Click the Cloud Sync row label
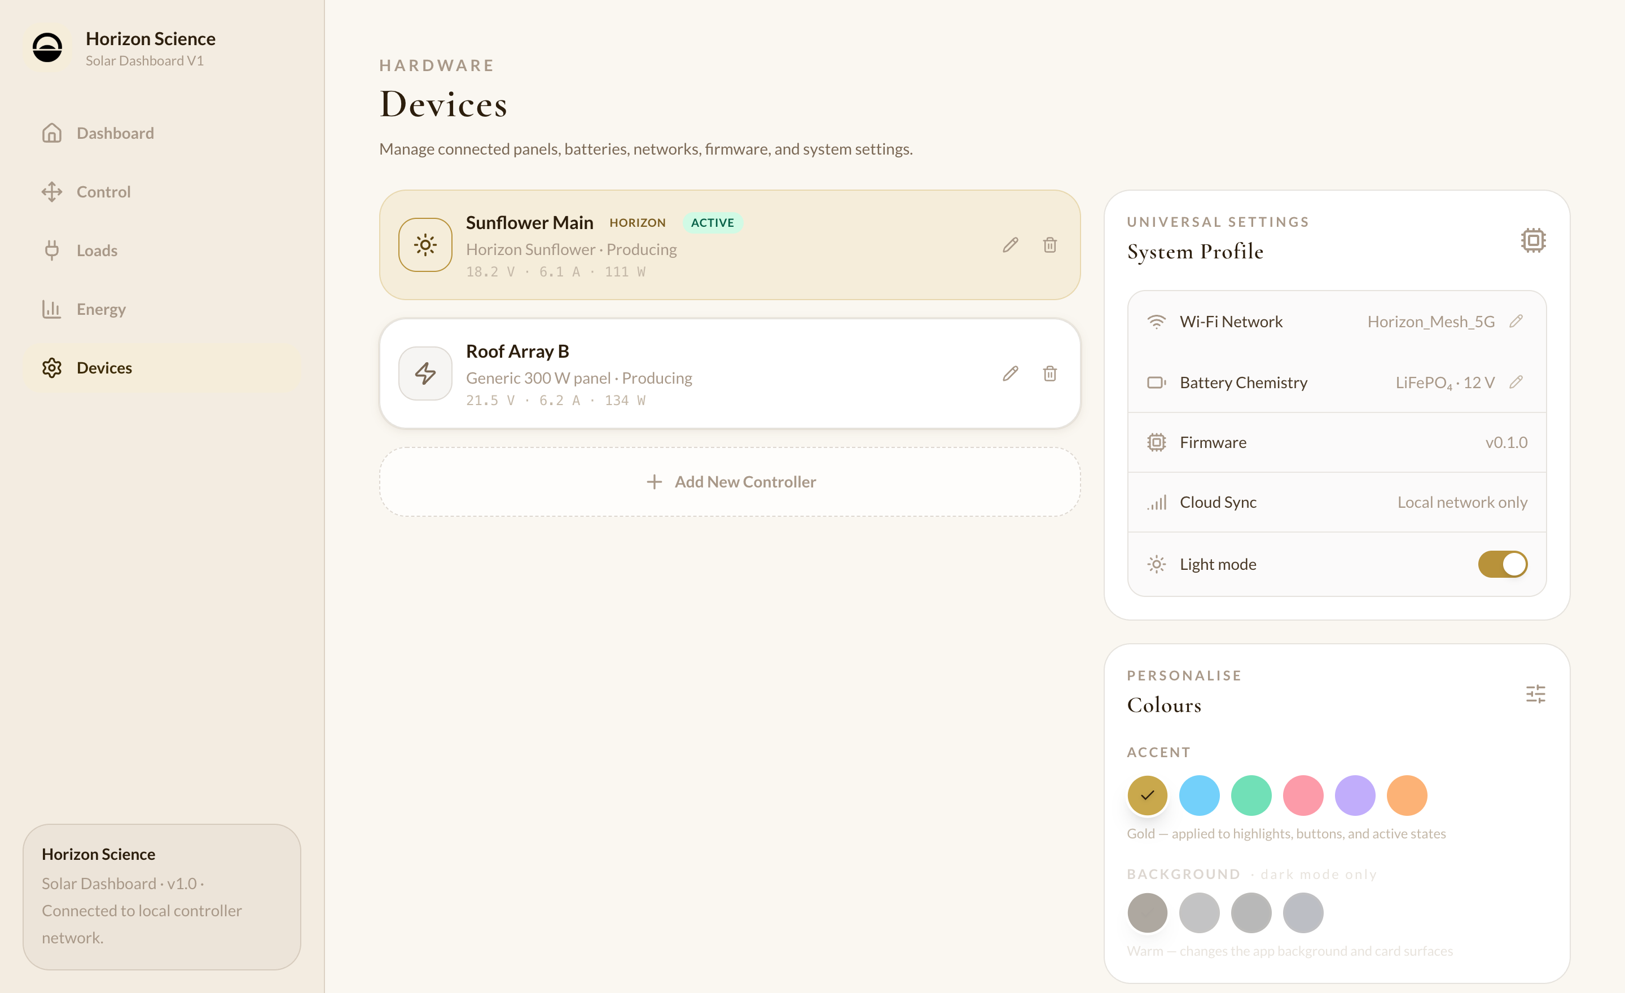The image size is (1625, 993). (x=1218, y=503)
